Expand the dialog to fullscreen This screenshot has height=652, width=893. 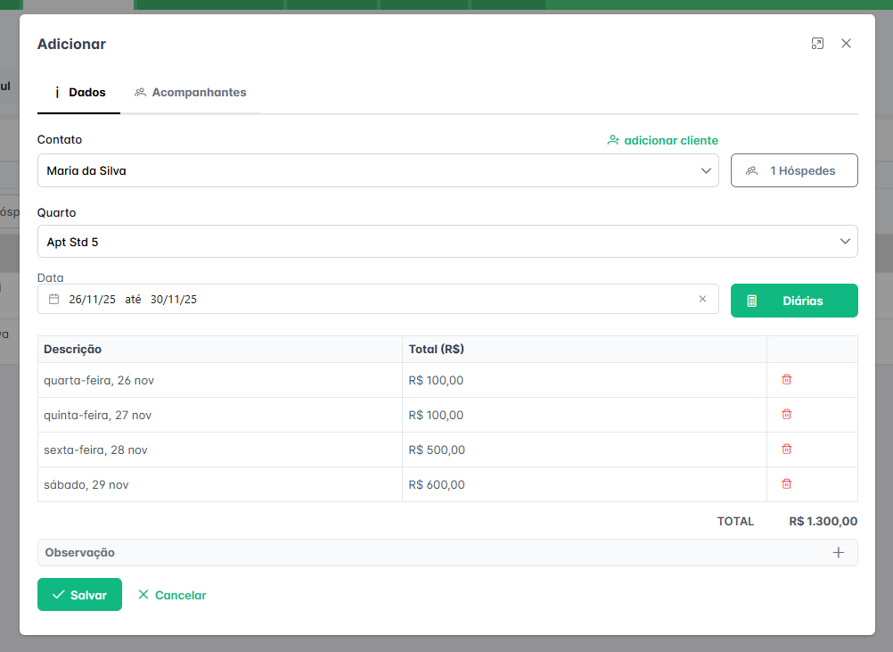click(817, 44)
